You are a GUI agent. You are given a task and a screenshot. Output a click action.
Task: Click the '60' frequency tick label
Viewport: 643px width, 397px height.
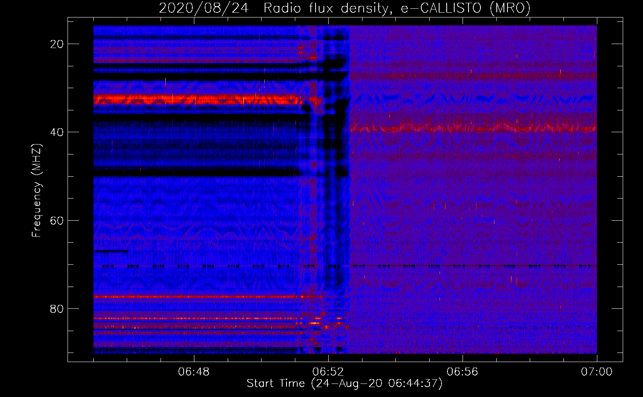pos(57,220)
